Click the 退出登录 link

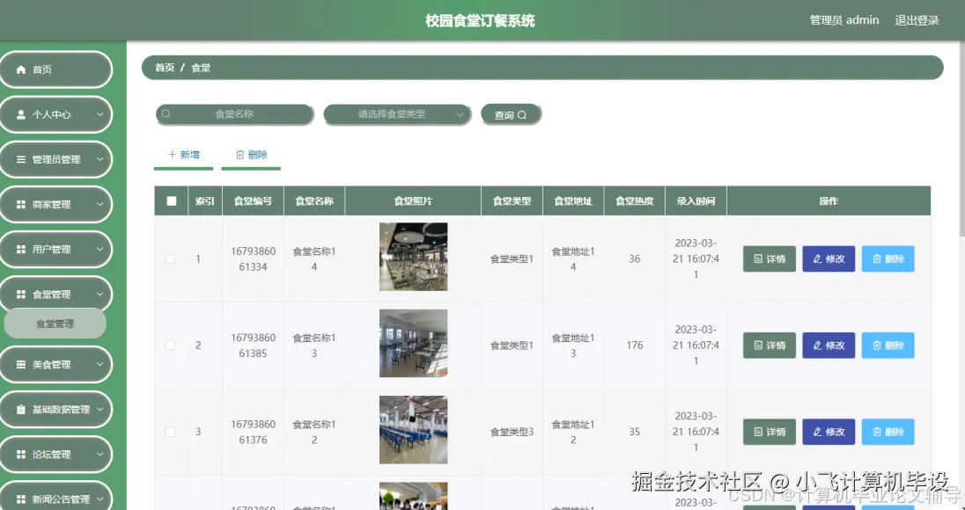click(x=917, y=19)
